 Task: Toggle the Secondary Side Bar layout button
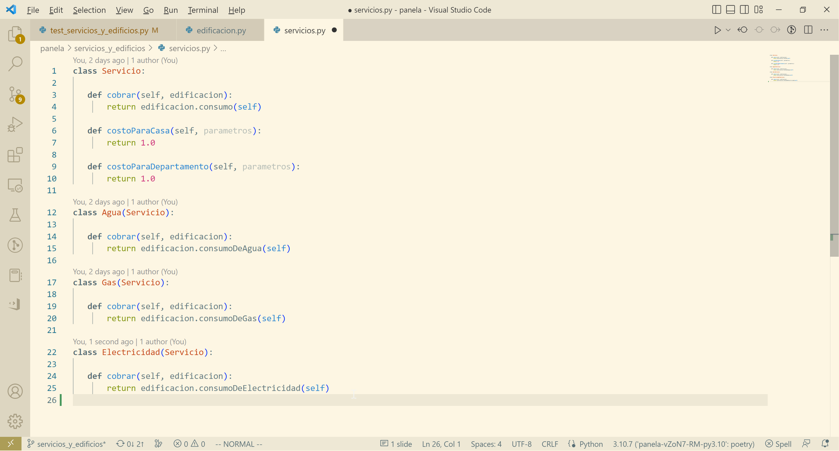pos(744,10)
